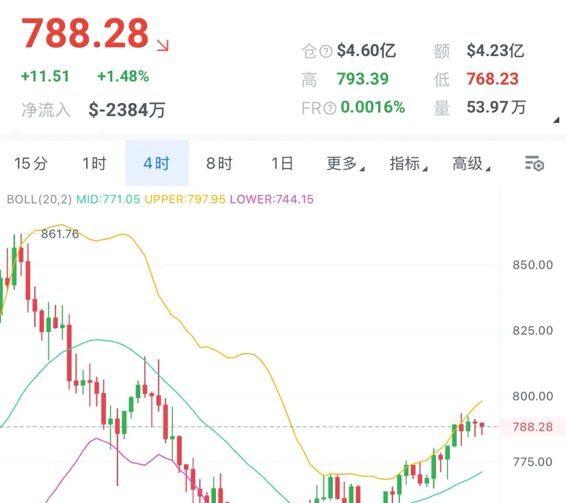The image size is (566, 503).
Task: Tap the 768.23 low price
Action: (x=492, y=79)
